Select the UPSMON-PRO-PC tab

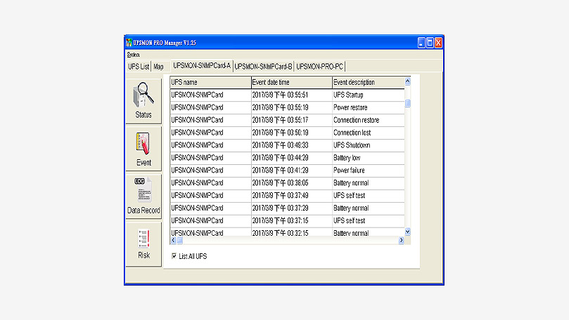[320, 67]
